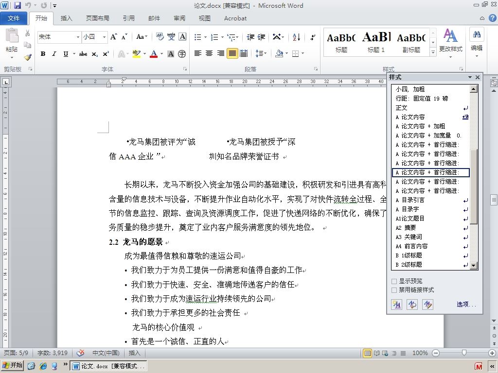The width and height of the screenshot is (498, 373).
Task: Click the phonetic guide icon
Action: click(x=171, y=37)
